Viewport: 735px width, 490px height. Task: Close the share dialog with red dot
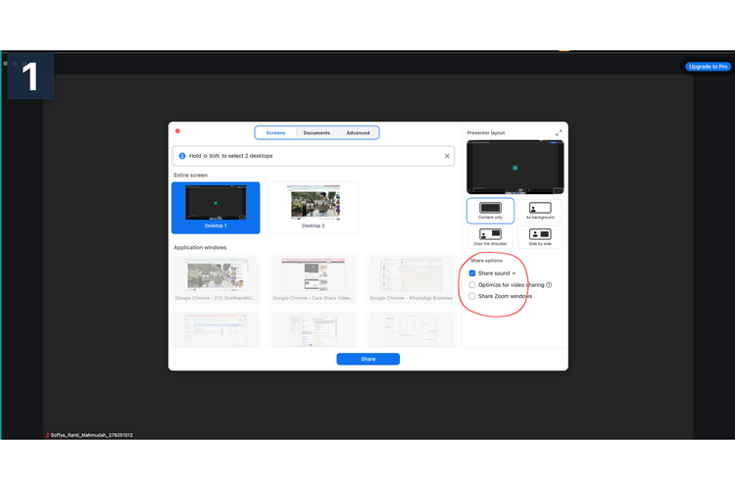[x=177, y=130]
